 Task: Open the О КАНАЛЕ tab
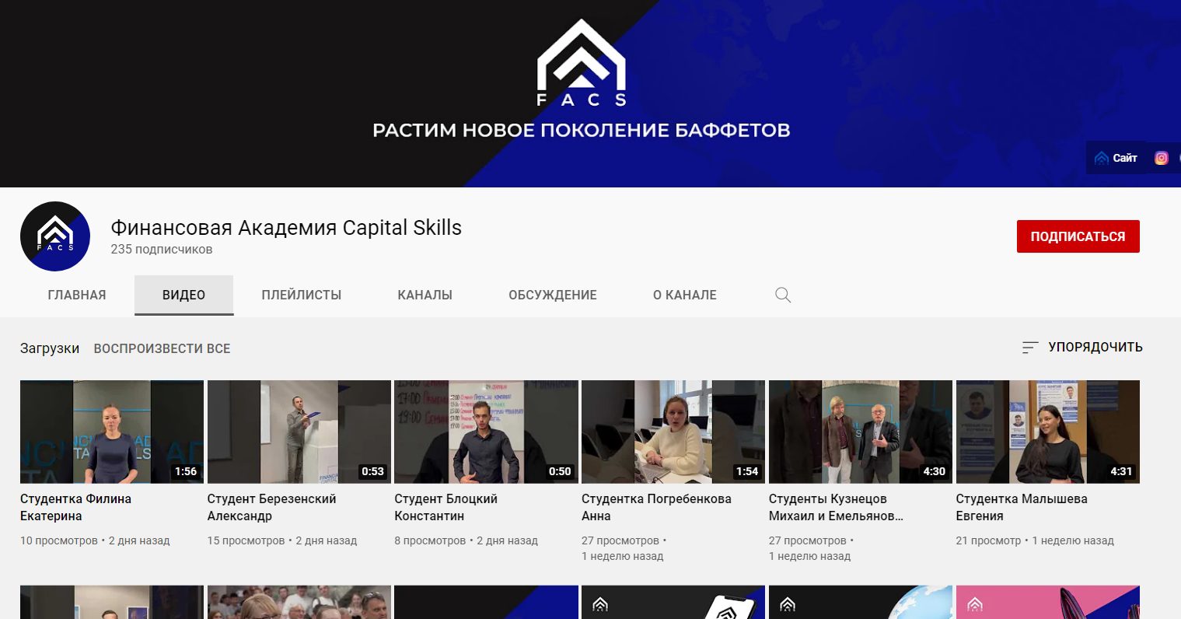(x=685, y=296)
